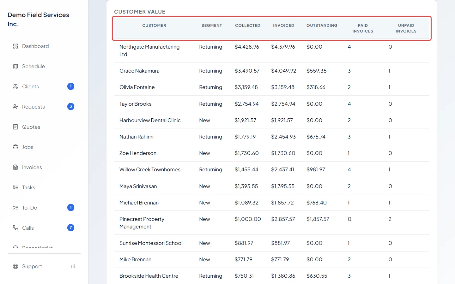
Task: Click the Requests count badge showing 3
Action: click(x=71, y=106)
